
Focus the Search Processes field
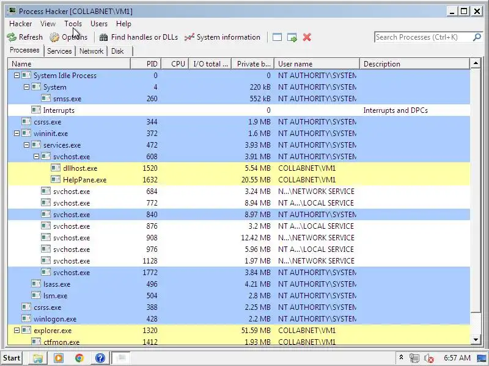point(424,37)
